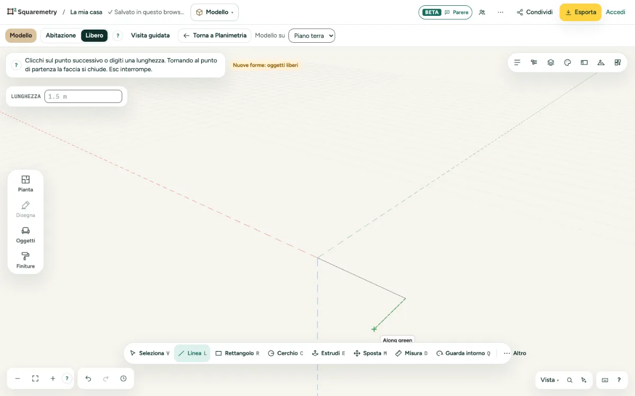Show keyboard shortcuts icon

pyautogui.click(x=605, y=380)
